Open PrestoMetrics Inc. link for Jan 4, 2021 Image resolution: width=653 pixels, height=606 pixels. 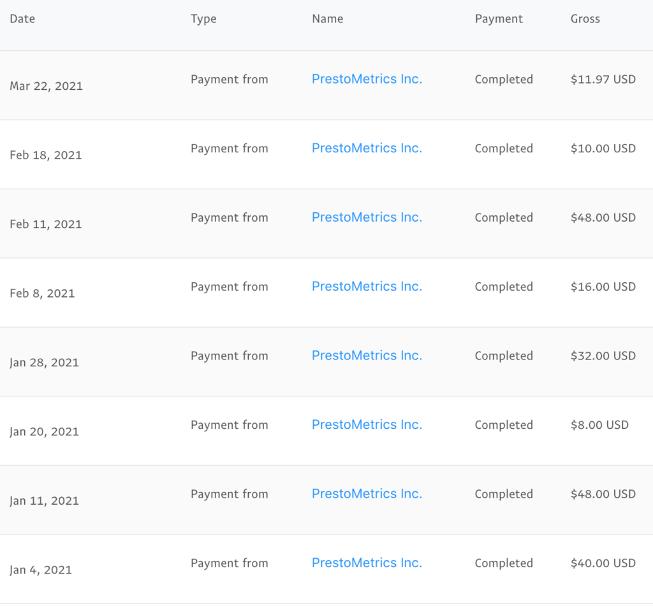(367, 563)
